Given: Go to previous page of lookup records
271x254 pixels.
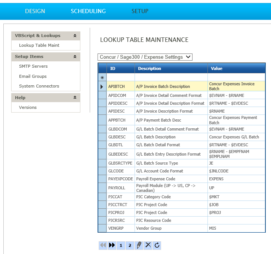Looking at the screenshot, I should pos(103,245).
